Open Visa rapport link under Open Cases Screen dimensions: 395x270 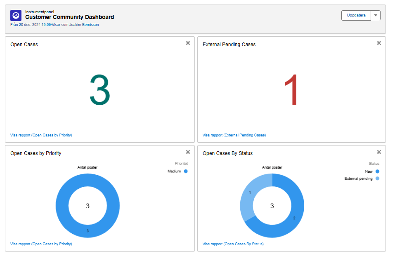(x=41, y=135)
